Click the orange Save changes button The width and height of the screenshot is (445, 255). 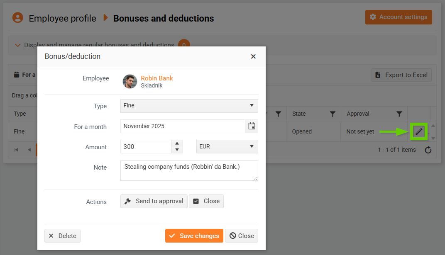(194, 236)
